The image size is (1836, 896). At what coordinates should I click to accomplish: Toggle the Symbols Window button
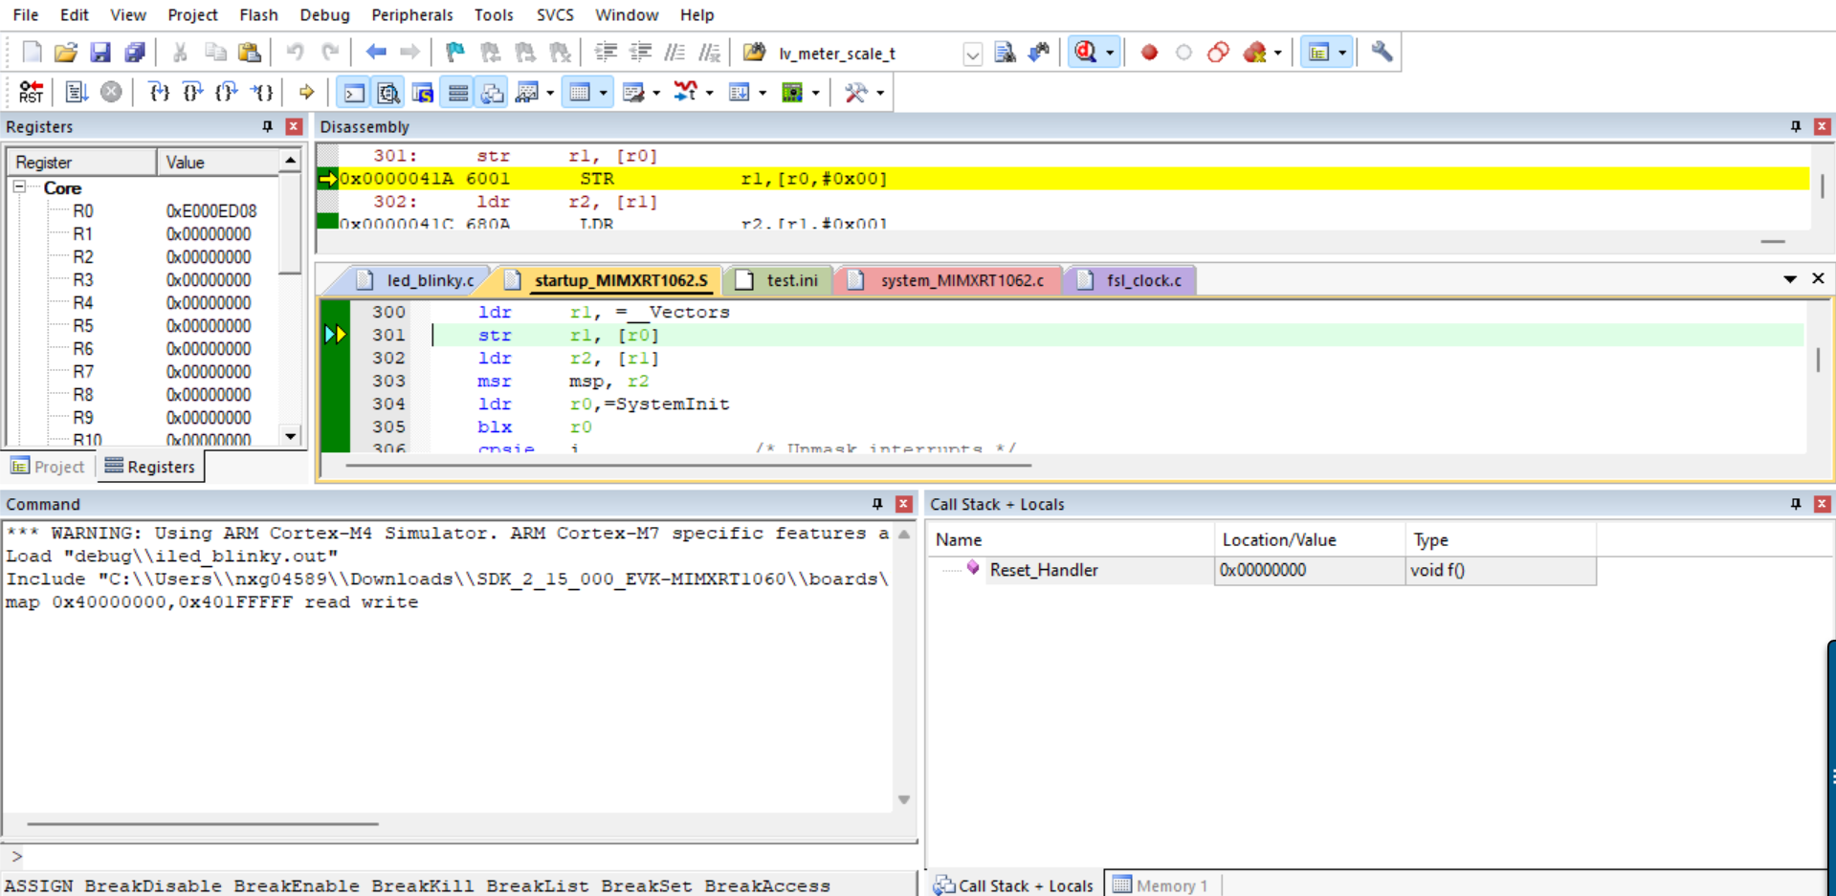tap(423, 92)
